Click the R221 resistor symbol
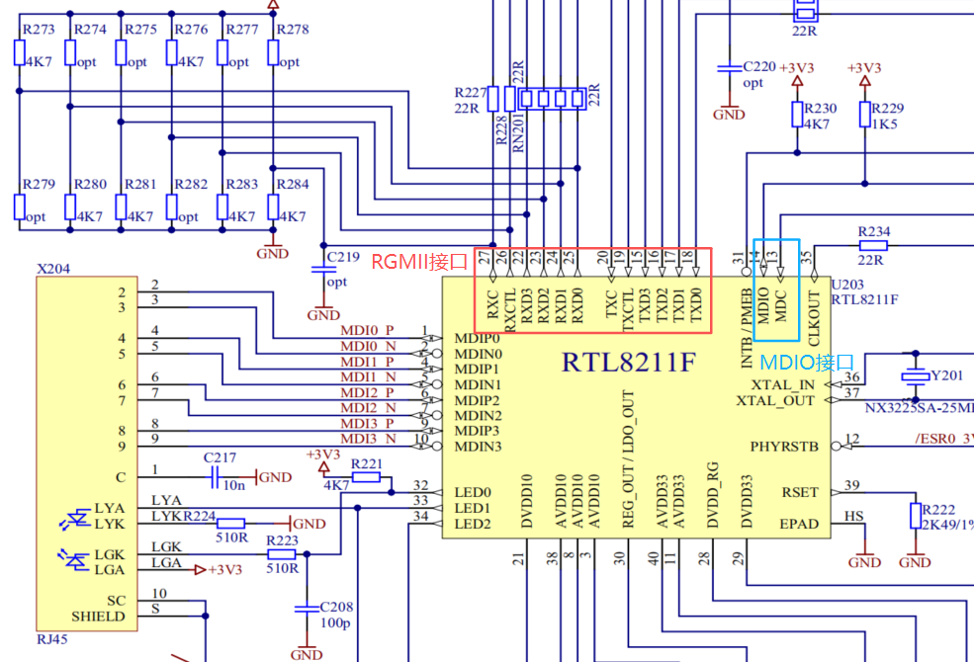 [366, 477]
